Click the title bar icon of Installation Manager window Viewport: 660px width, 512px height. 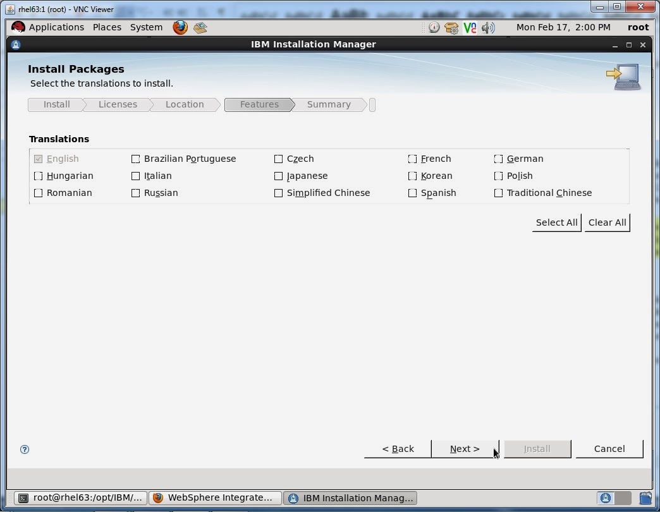(16, 44)
